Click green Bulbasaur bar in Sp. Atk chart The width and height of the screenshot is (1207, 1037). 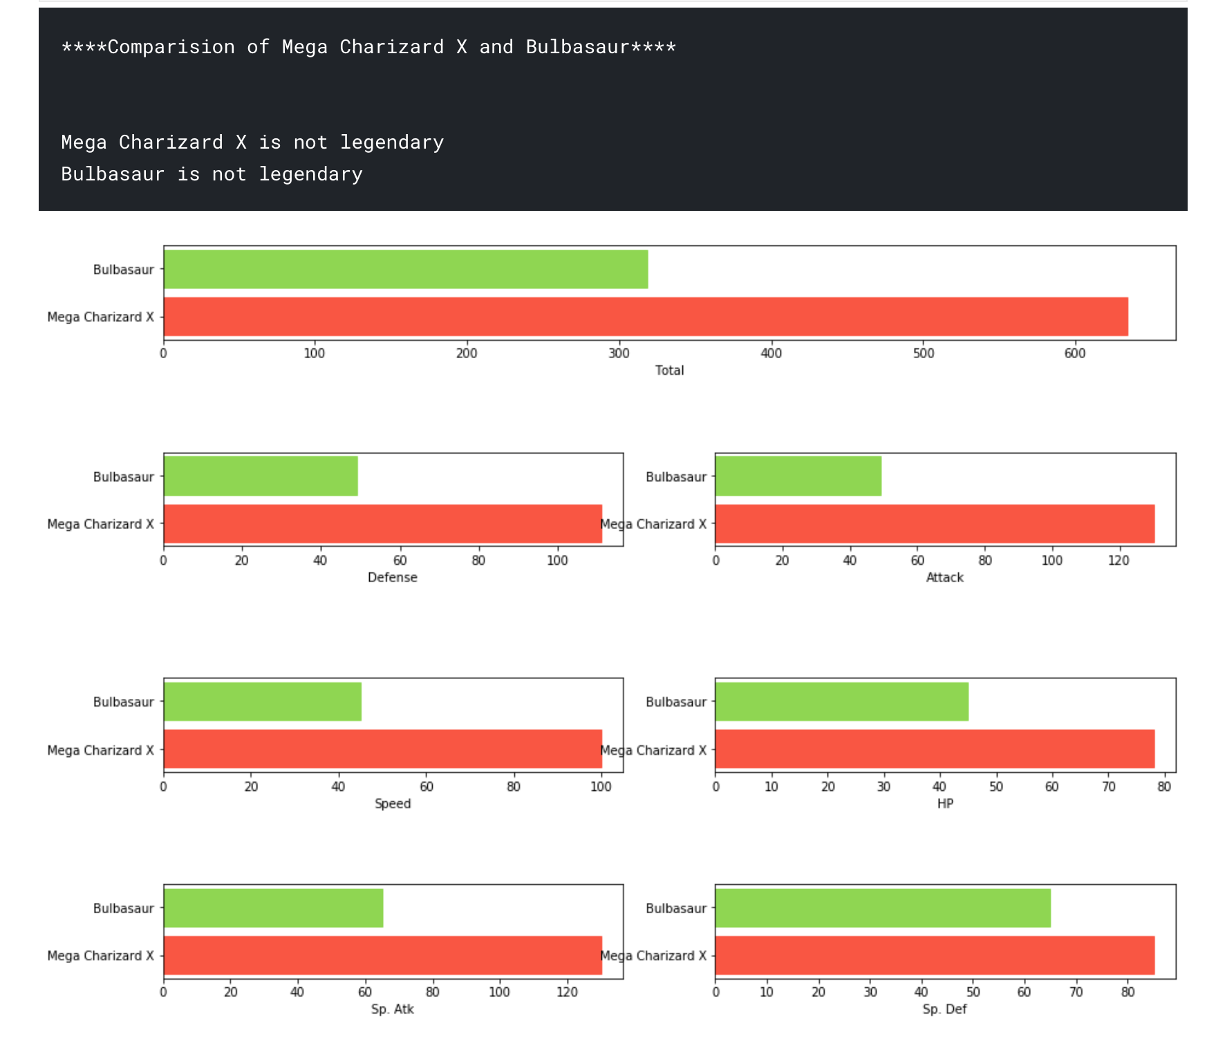(273, 908)
